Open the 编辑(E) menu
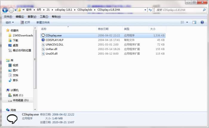 click(x=20, y=17)
